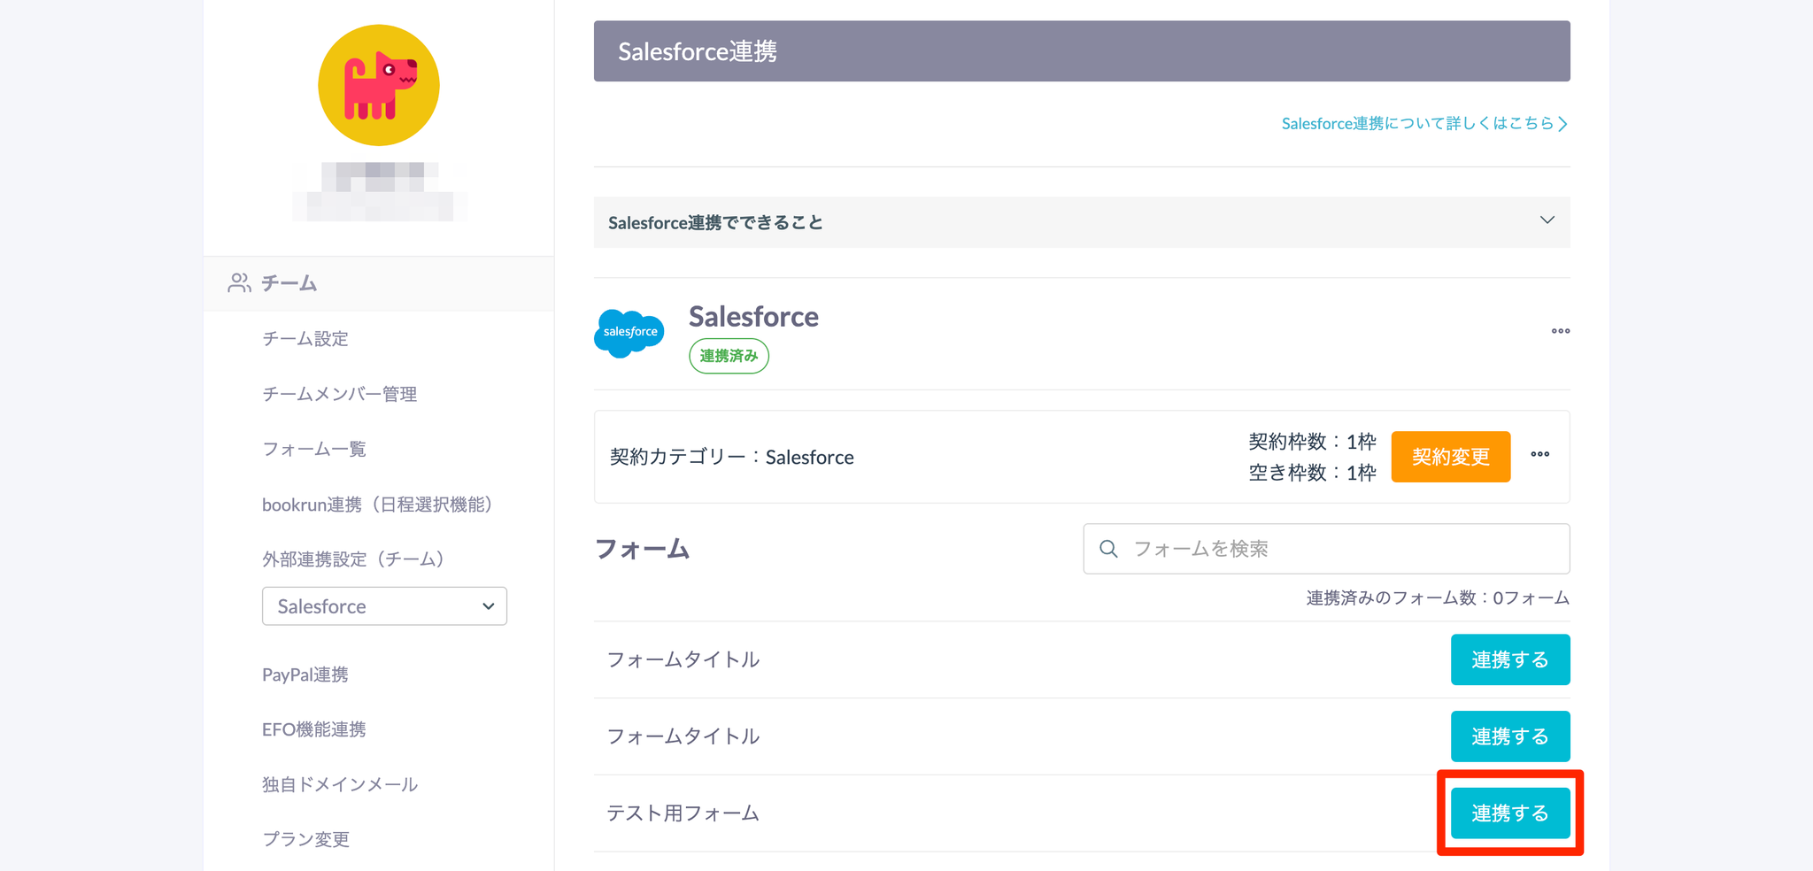
Task: Open the three-dot menu beside Salesforce heading
Action: 1560,331
